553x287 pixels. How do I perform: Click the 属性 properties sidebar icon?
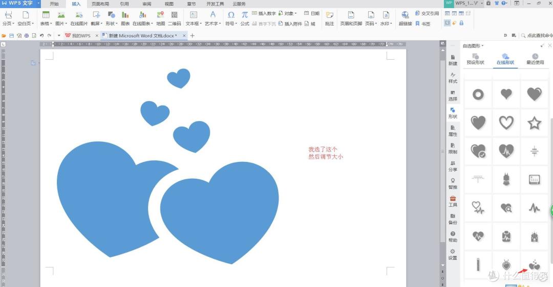point(453,131)
